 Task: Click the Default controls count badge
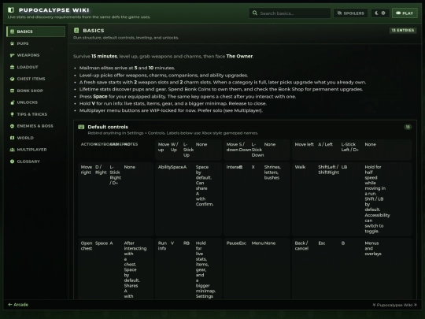(x=408, y=127)
